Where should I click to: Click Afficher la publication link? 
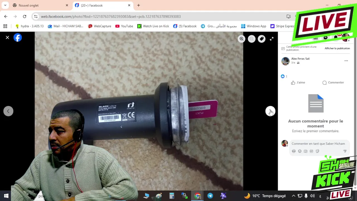[x=337, y=48]
